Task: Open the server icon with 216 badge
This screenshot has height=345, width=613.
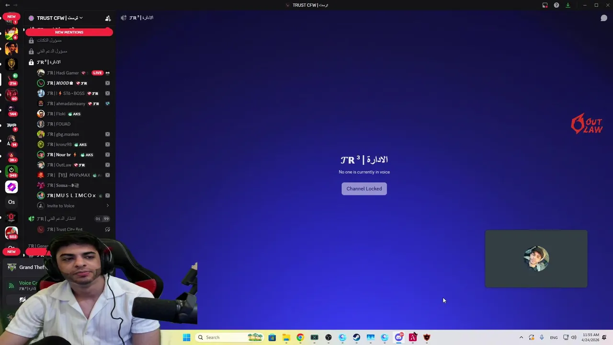Action: tap(11, 79)
